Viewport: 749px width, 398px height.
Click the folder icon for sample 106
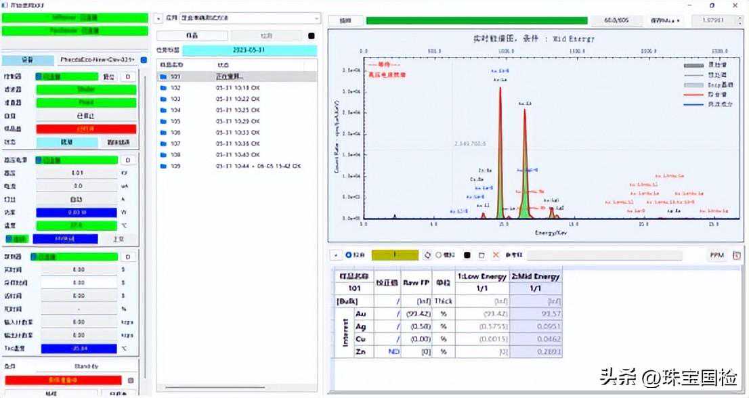coord(163,133)
